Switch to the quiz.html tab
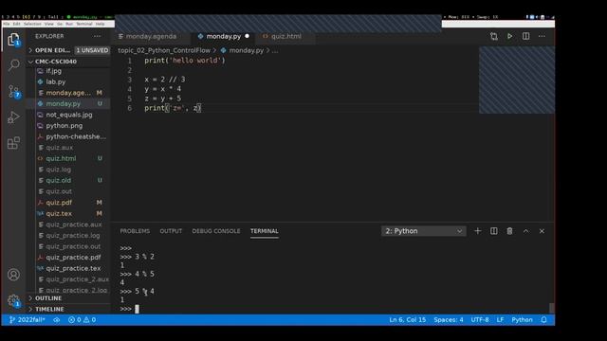Image resolution: width=607 pixels, height=341 pixels. 286,36
